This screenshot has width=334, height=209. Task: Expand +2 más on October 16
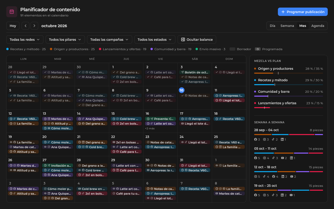tap(149, 128)
